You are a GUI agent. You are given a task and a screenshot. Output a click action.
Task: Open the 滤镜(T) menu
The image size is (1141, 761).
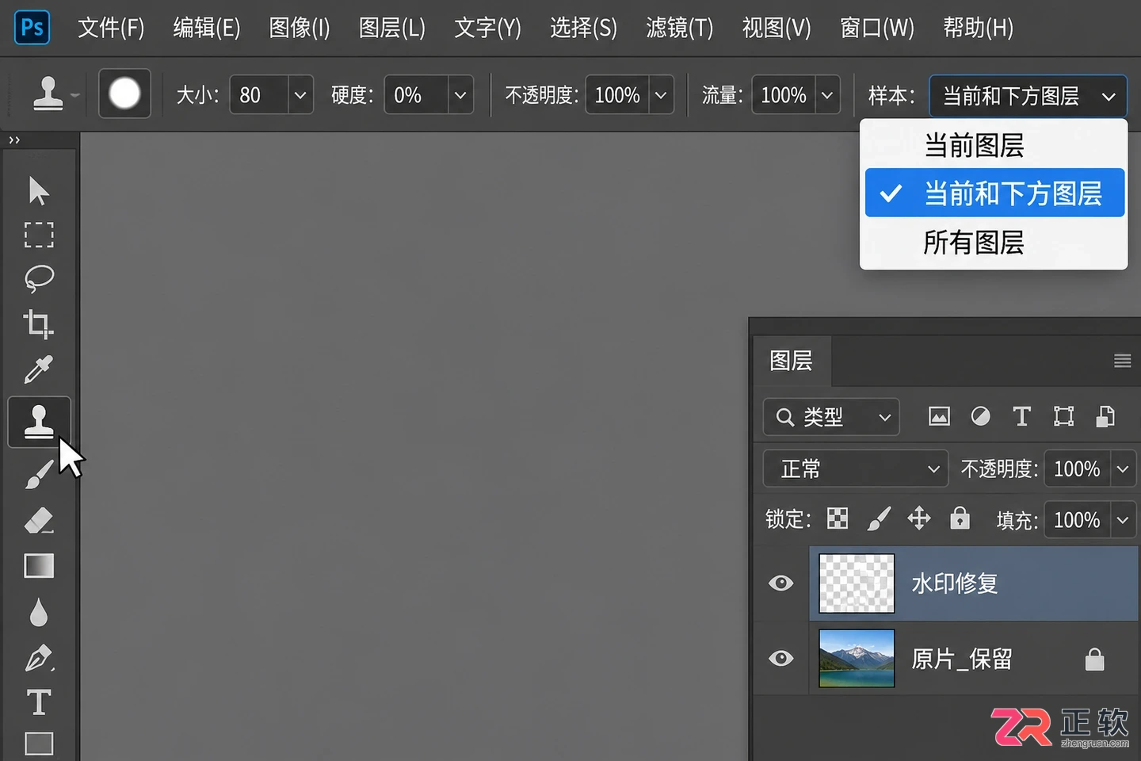coord(679,28)
